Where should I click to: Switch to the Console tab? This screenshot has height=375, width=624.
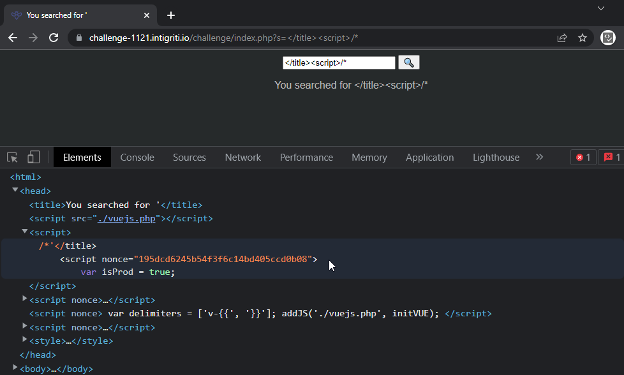[x=137, y=158]
